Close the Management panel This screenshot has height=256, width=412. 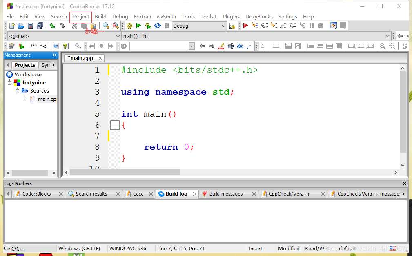coord(54,55)
